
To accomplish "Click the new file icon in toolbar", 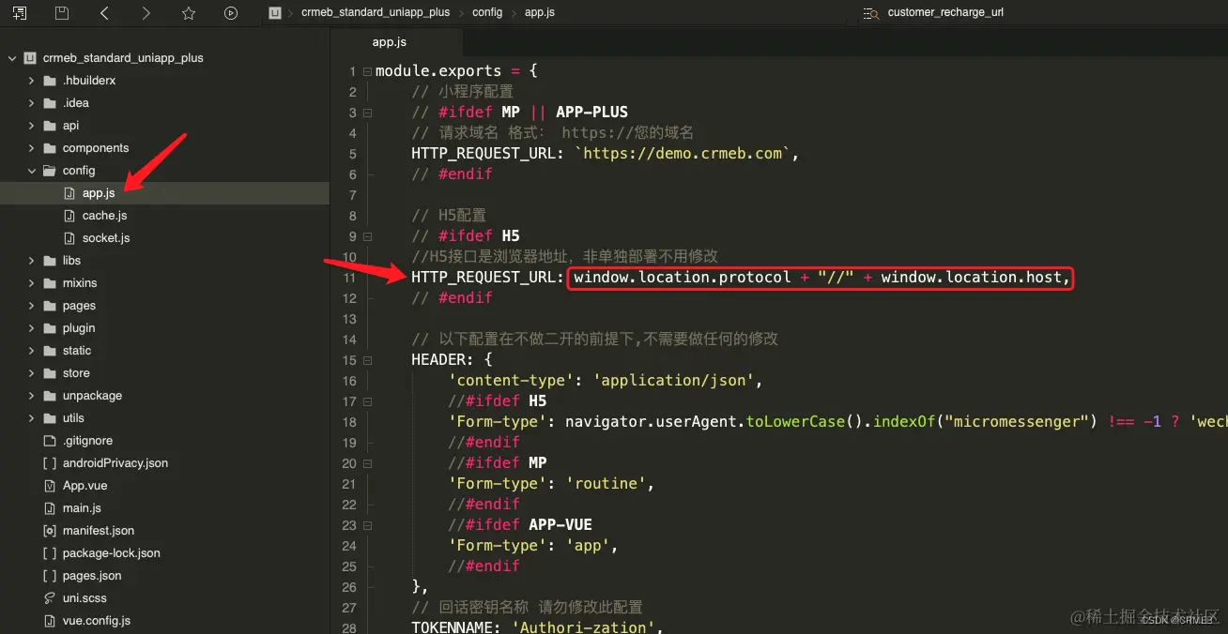I will click(x=20, y=13).
